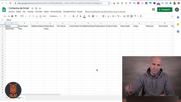Open the zoom 100% dropdown

pos(23,16)
